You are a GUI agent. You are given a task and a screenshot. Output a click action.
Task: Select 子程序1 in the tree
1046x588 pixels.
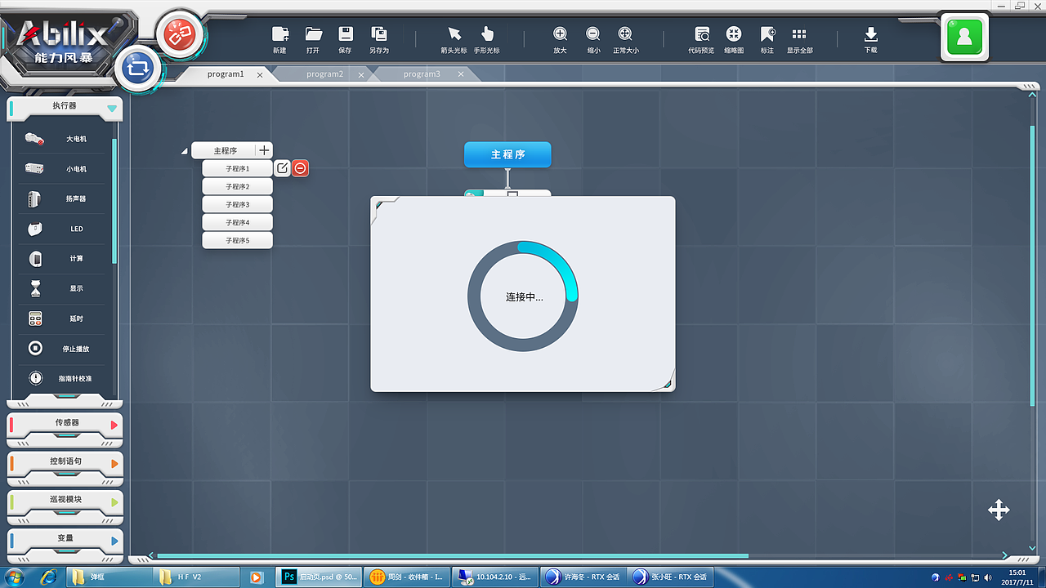[237, 168]
